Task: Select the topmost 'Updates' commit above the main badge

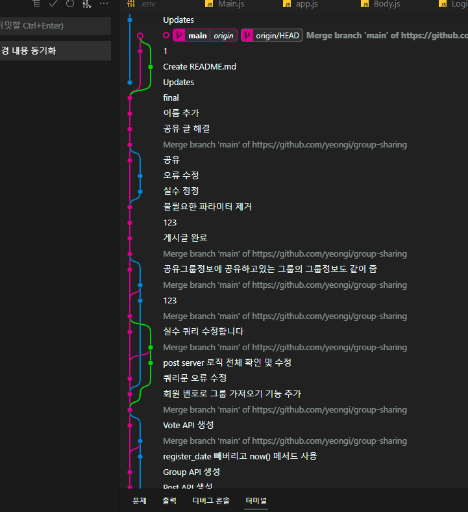Action: [x=179, y=20]
